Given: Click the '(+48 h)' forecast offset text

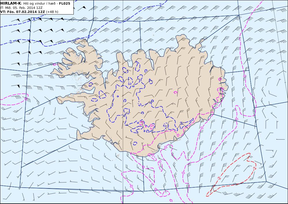Looking at the screenshot, I should (x=52, y=12).
